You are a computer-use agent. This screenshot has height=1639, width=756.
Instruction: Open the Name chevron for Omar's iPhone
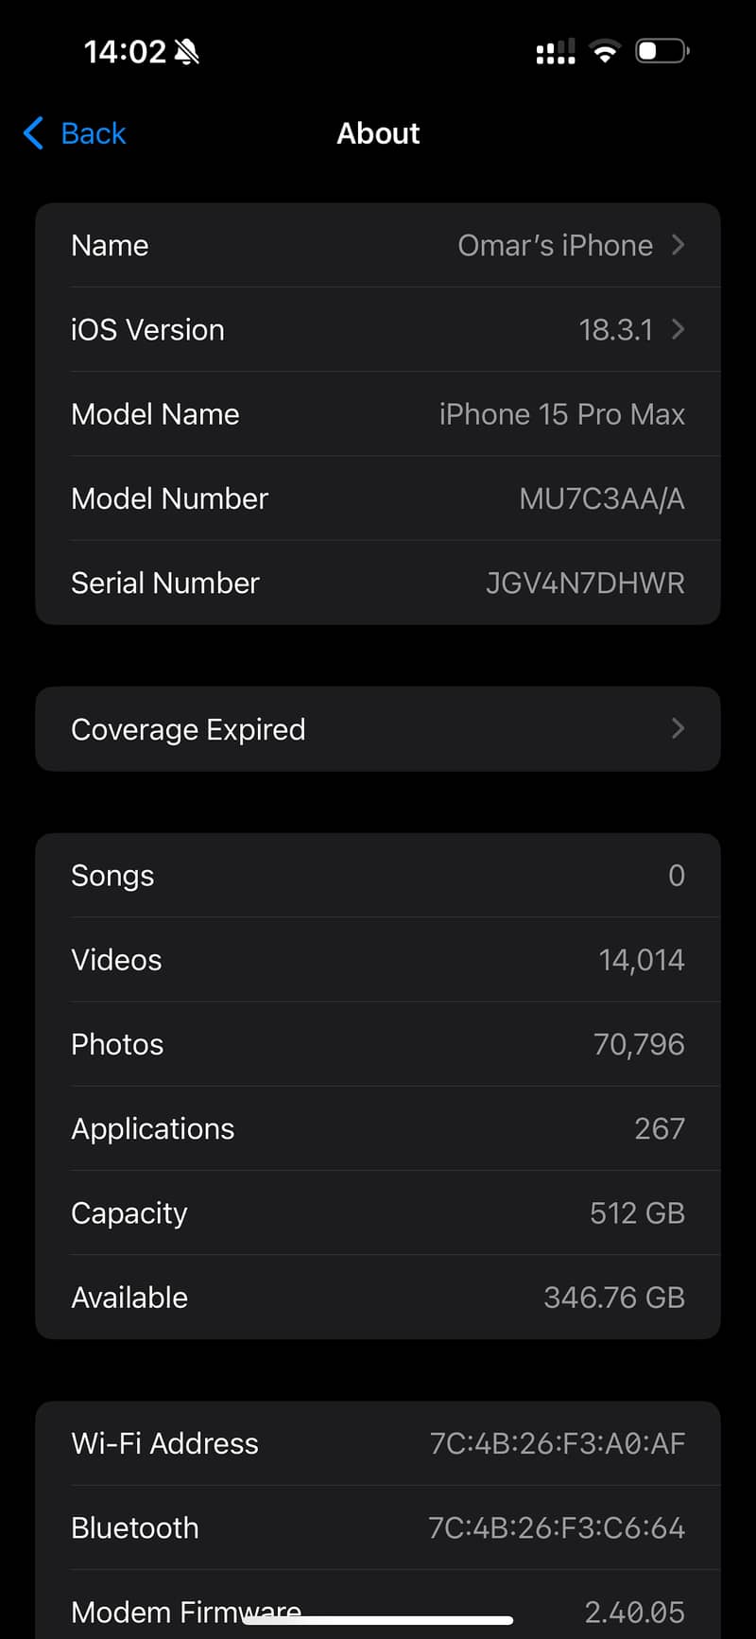point(678,245)
